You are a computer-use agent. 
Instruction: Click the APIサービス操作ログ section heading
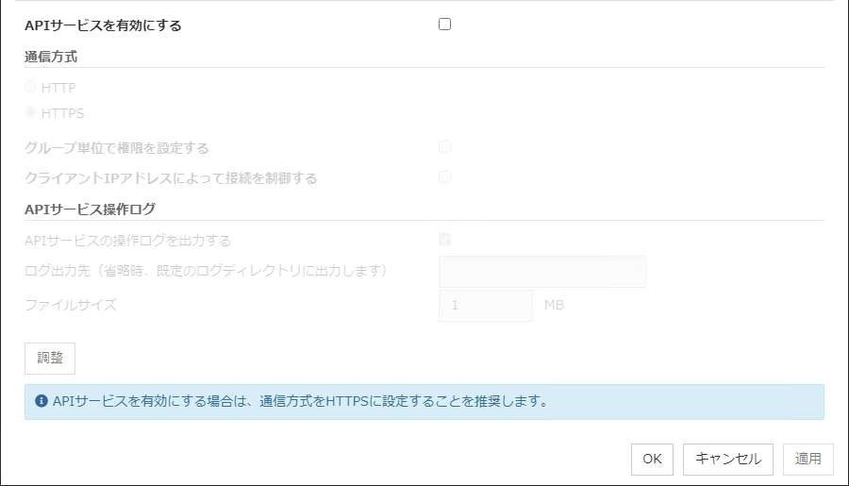[x=90, y=209]
